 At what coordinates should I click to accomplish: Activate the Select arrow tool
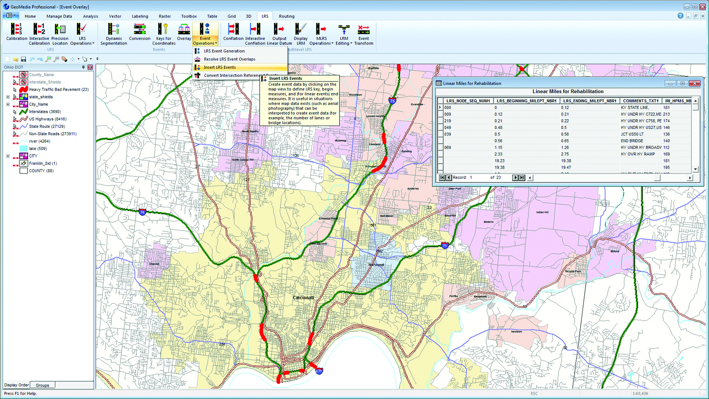pyautogui.click(x=85, y=59)
